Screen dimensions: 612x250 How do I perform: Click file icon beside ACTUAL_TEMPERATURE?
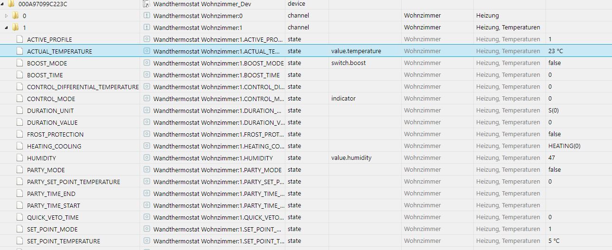(x=19, y=51)
